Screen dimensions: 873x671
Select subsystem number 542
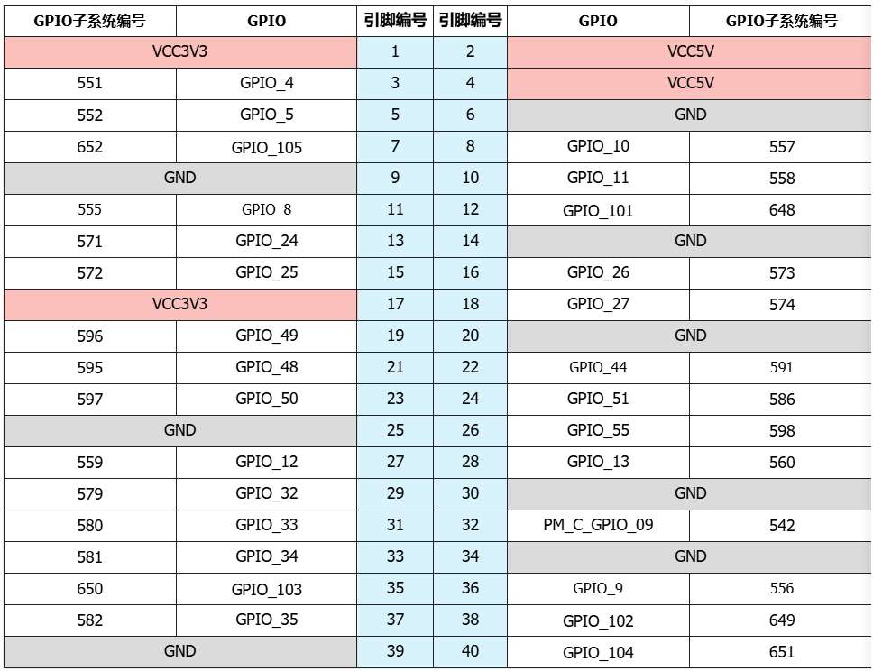pyautogui.click(x=782, y=525)
